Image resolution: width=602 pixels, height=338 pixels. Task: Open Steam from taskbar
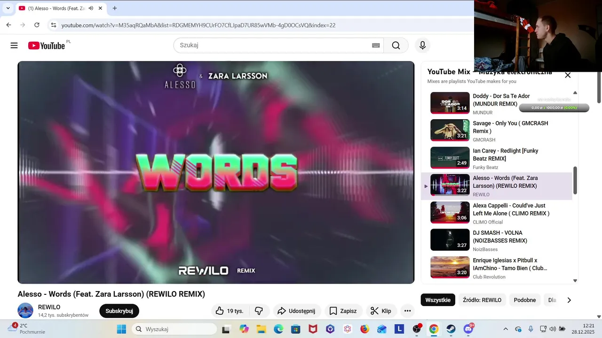[x=451, y=329]
